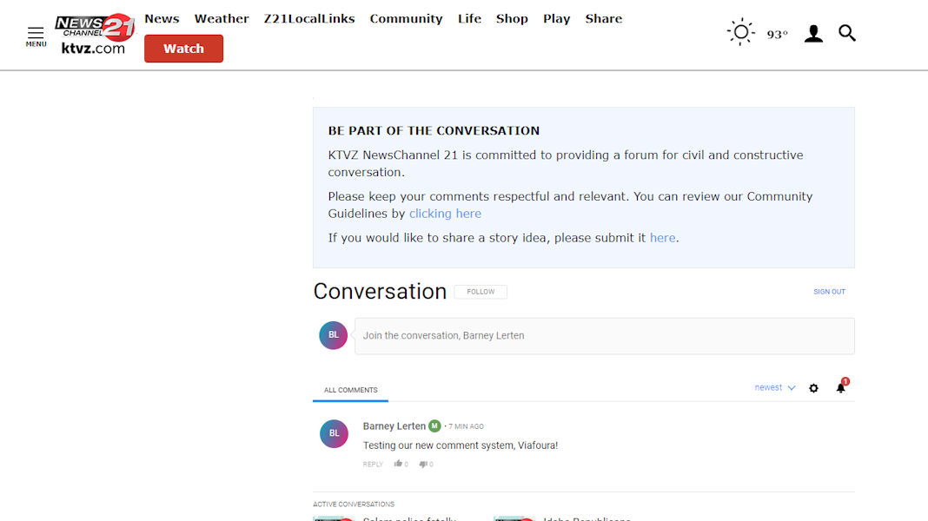Open comment settings gear icon
This screenshot has width=928, height=521.
(813, 388)
